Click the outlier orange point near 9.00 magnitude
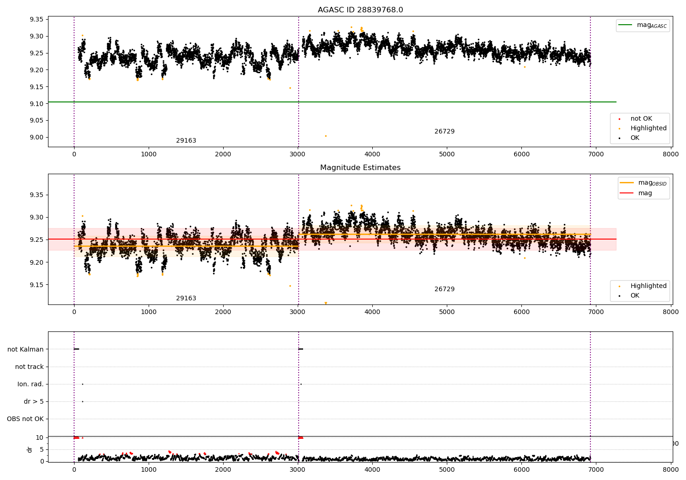Screen dimensions: 686x480 [x=326, y=136]
